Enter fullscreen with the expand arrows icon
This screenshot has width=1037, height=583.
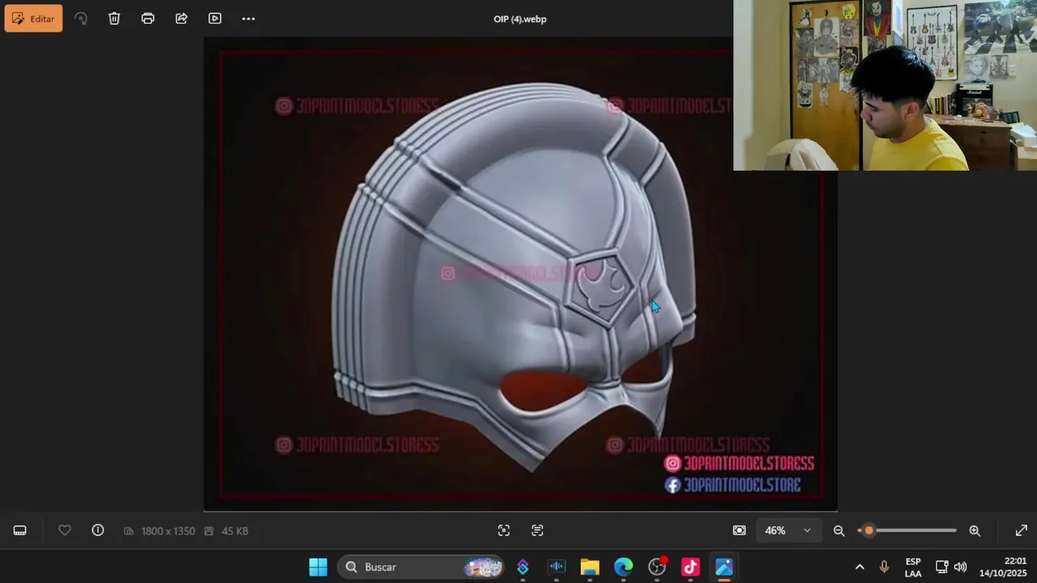[1022, 530]
